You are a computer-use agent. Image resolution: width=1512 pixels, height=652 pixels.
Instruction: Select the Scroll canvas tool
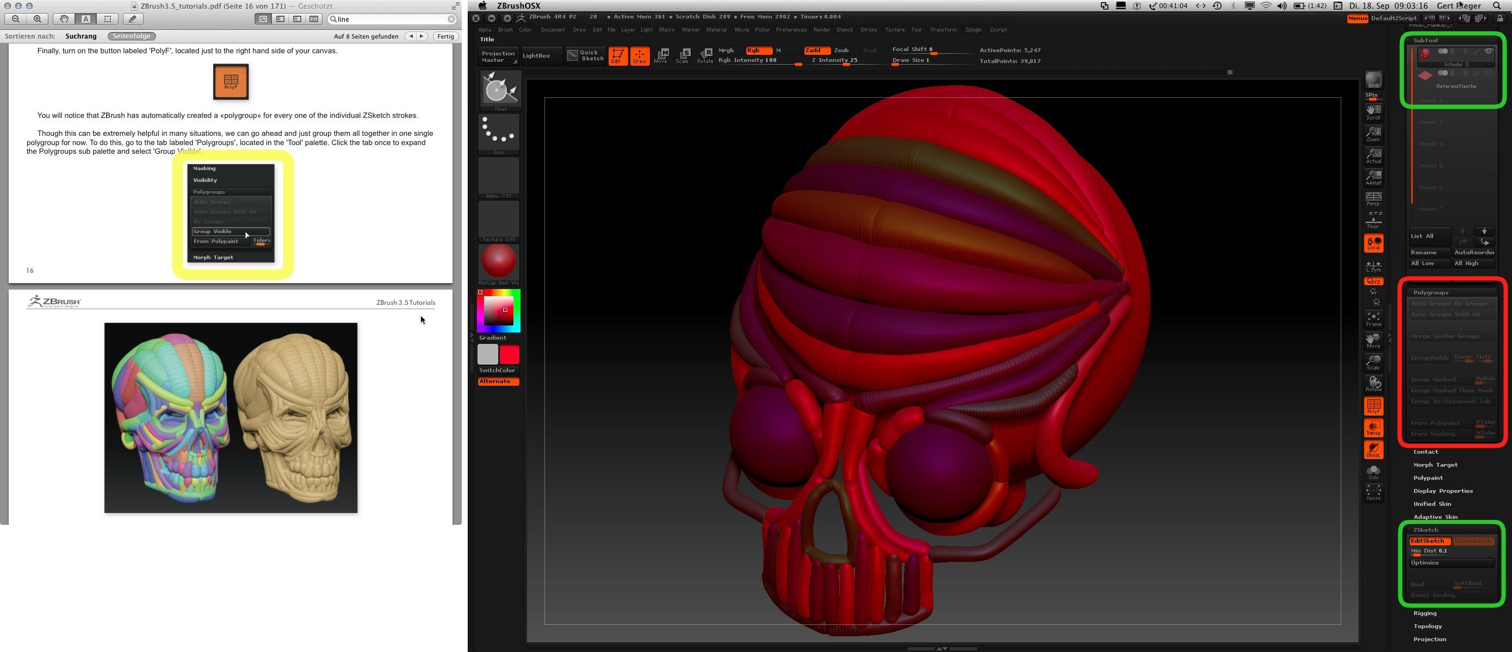tap(1373, 111)
